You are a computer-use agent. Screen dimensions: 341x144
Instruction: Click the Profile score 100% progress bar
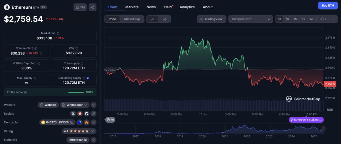tap(76, 92)
